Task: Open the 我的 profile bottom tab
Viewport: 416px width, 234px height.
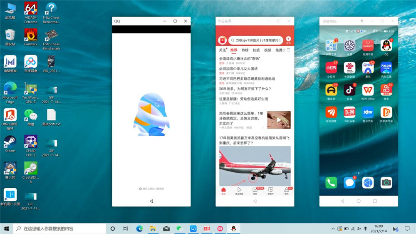Action: [x=287, y=191]
